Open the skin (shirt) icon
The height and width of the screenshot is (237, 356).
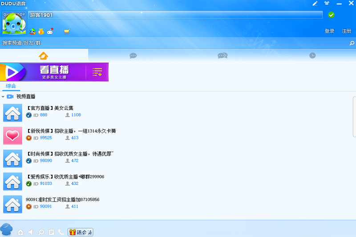[327, 4]
